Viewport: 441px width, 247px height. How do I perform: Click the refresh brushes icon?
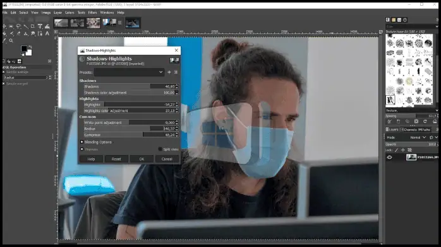pos(425,122)
